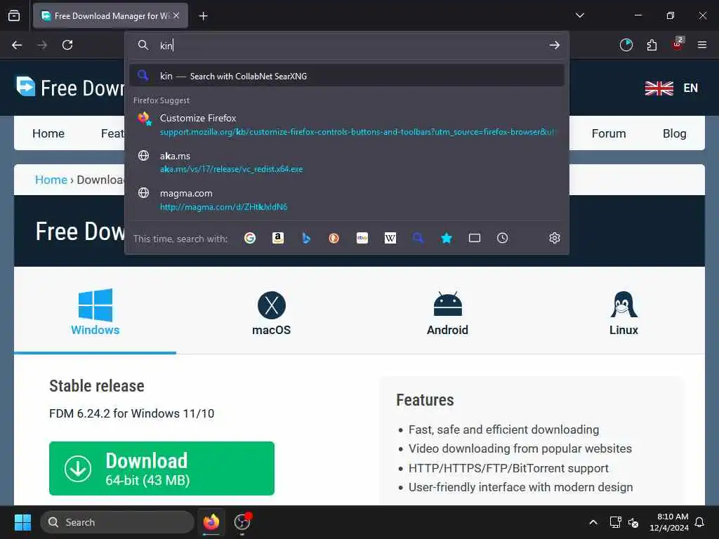The width and height of the screenshot is (719, 539).
Task: Open Firefox View icon
Action: (x=14, y=15)
